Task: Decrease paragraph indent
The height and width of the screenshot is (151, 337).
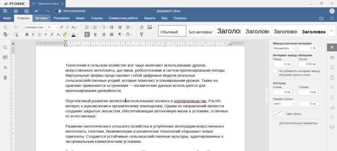Action: [112, 27]
